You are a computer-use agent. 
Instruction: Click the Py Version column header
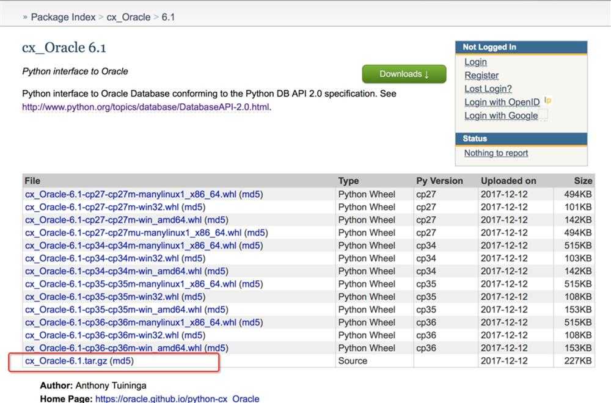pyautogui.click(x=439, y=181)
